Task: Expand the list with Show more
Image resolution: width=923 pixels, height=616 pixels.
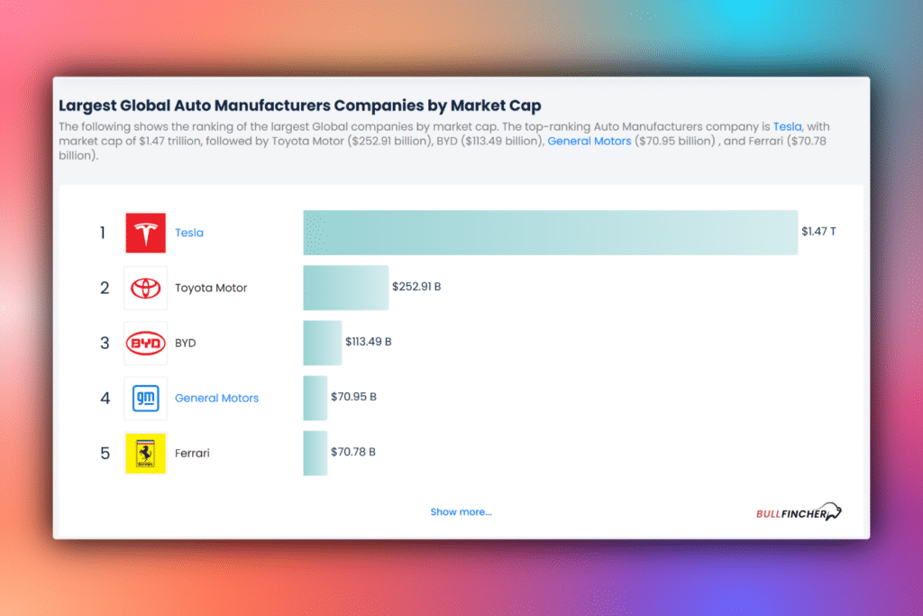Action: pyautogui.click(x=461, y=511)
